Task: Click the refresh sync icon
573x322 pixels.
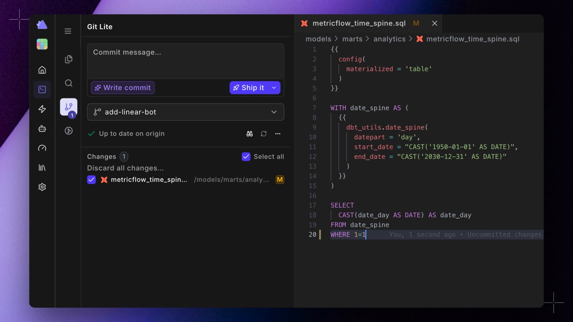Action: click(264, 133)
